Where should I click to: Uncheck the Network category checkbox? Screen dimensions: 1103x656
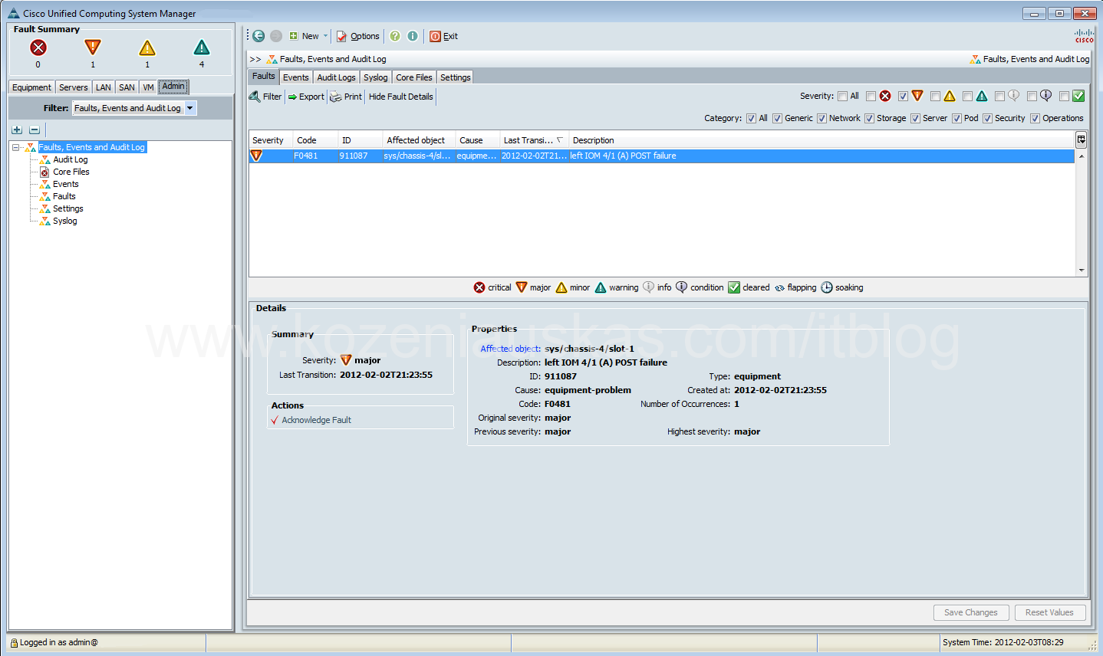821,118
